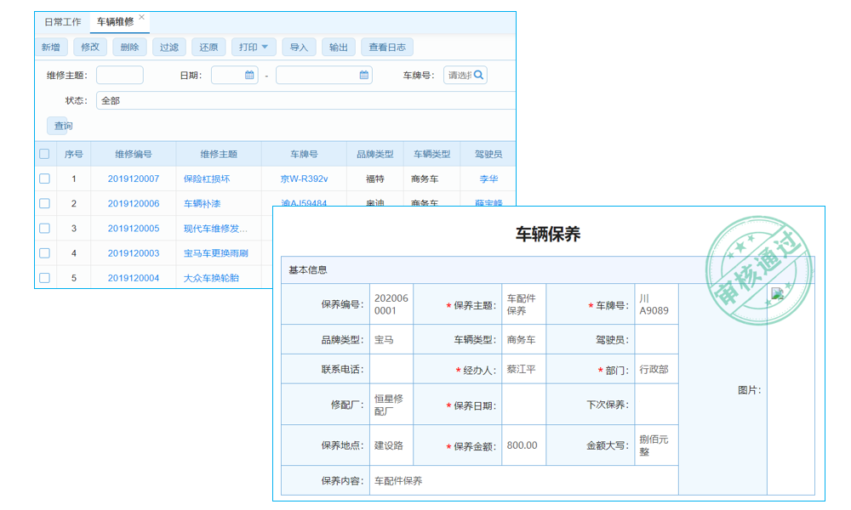Open the calendar picker for the end date

click(362, 75)
